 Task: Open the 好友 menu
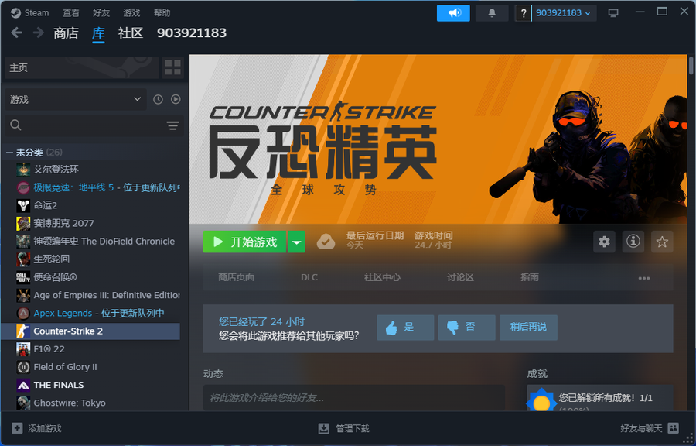coord(101,13)
